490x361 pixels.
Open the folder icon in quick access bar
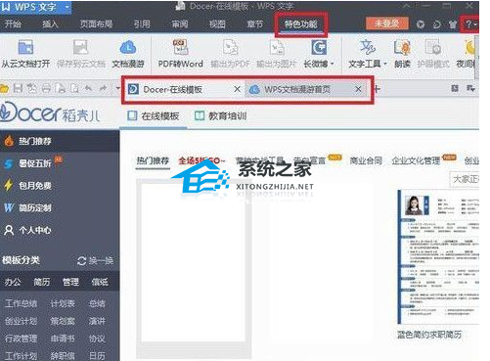[x=4, y=88]
